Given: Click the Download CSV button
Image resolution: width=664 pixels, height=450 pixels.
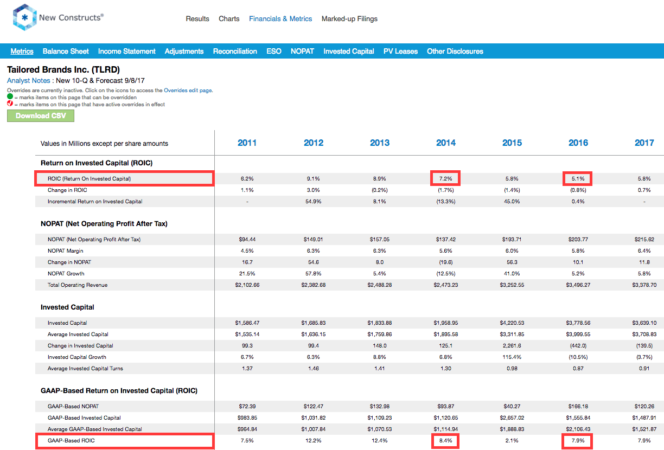Looking at the screenshot, I should click(41, 115).
